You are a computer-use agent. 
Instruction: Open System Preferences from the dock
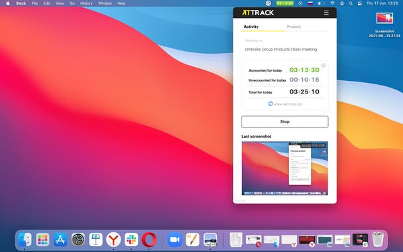click(78, 239)
